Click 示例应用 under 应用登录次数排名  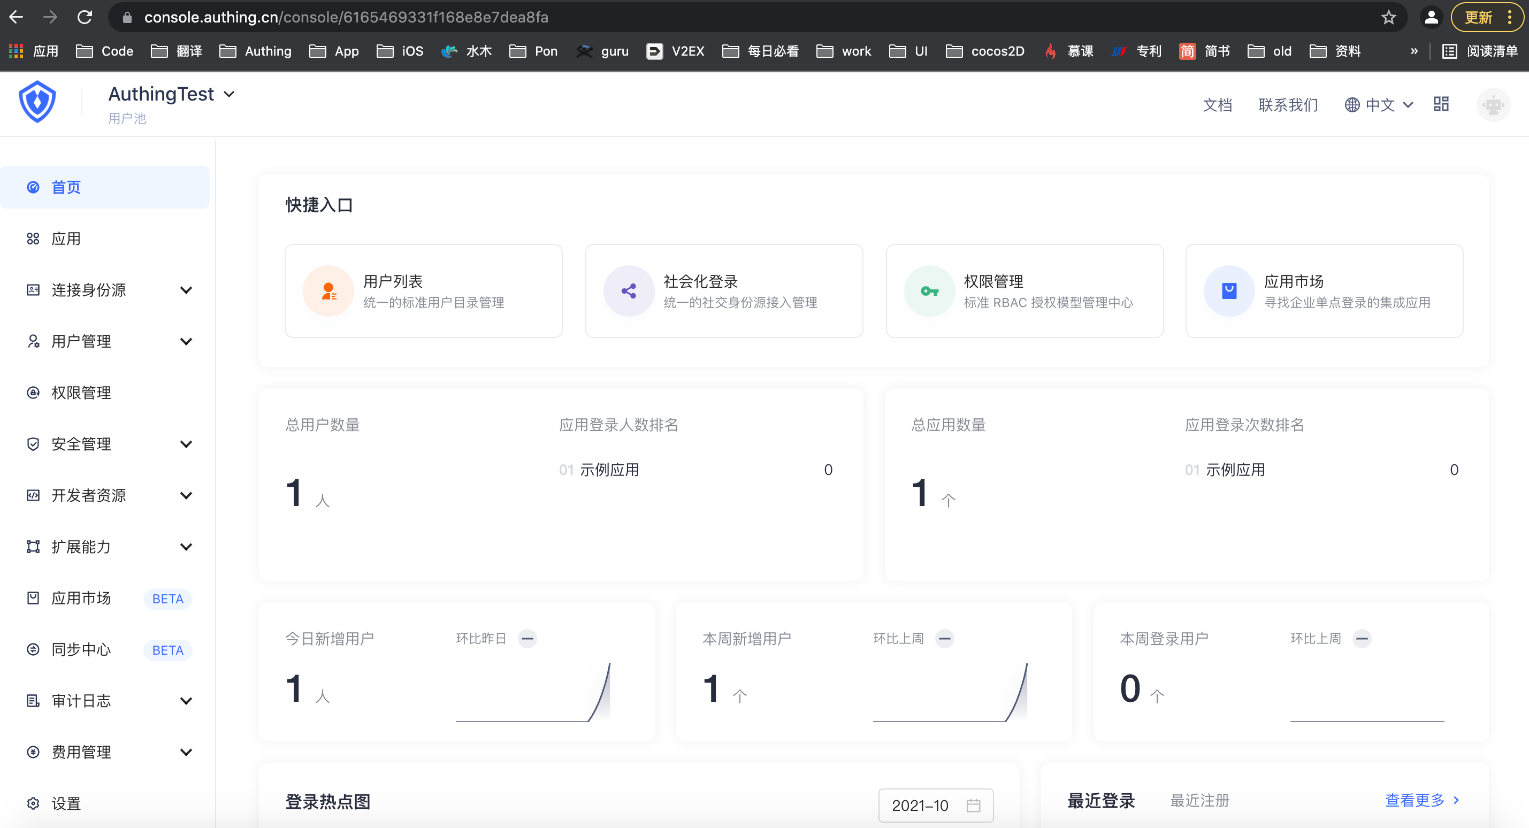click(1235, 470)
